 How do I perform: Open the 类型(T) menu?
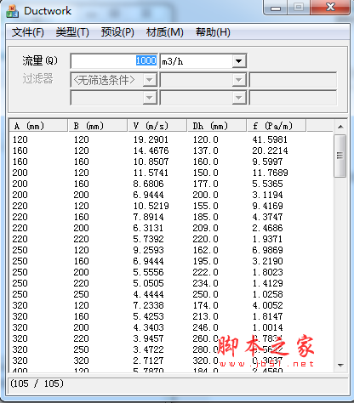(72, 32)
